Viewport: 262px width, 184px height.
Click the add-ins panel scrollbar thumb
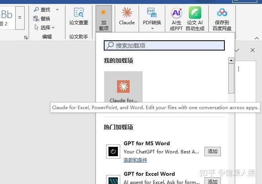pos(231,78)
